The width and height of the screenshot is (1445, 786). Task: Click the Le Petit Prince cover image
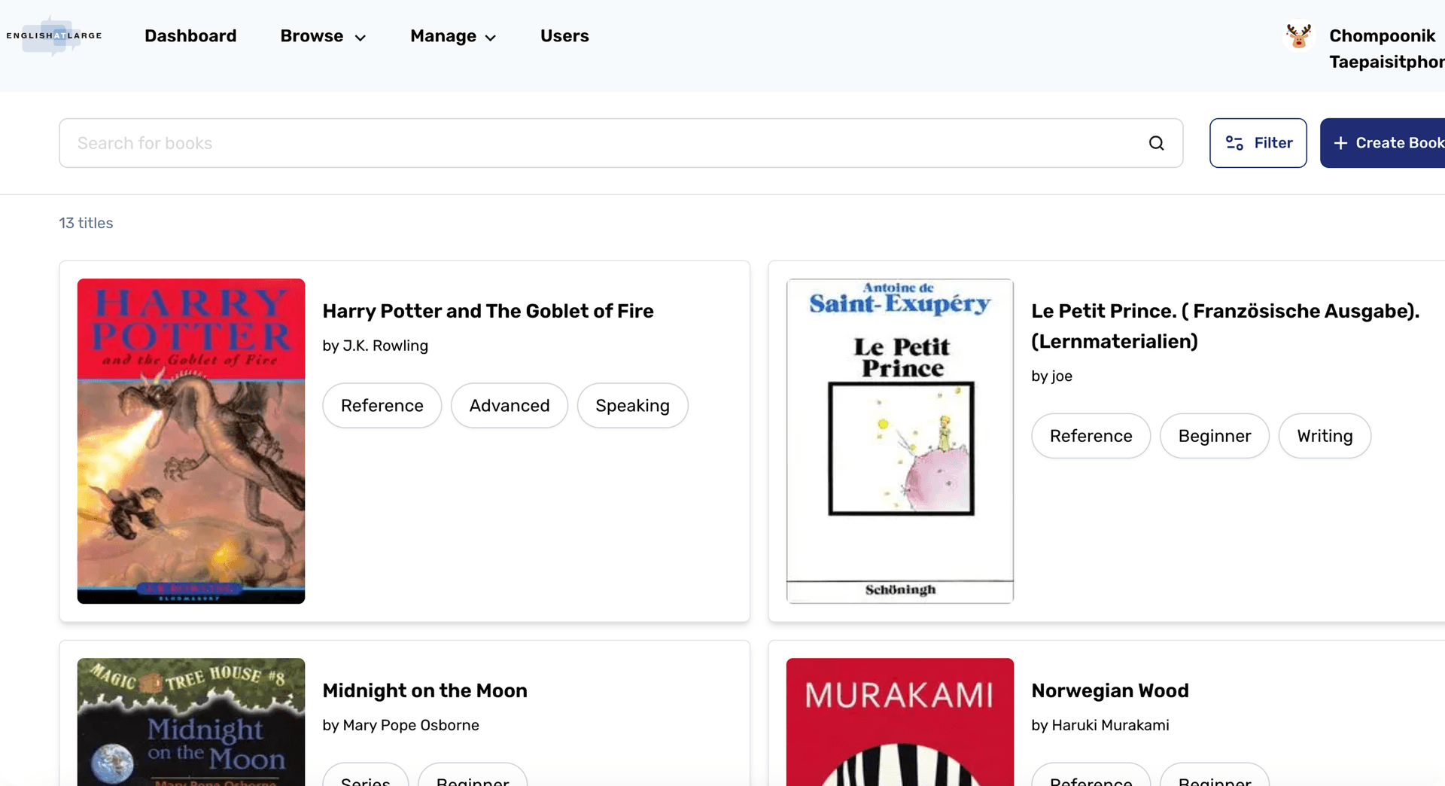point(899,440)
